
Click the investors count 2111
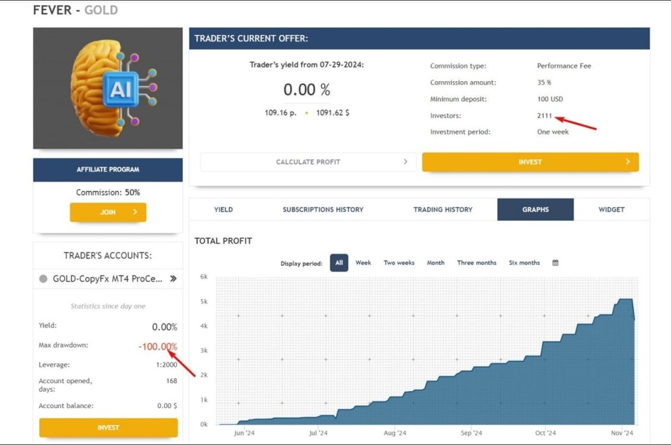[545, 116]
